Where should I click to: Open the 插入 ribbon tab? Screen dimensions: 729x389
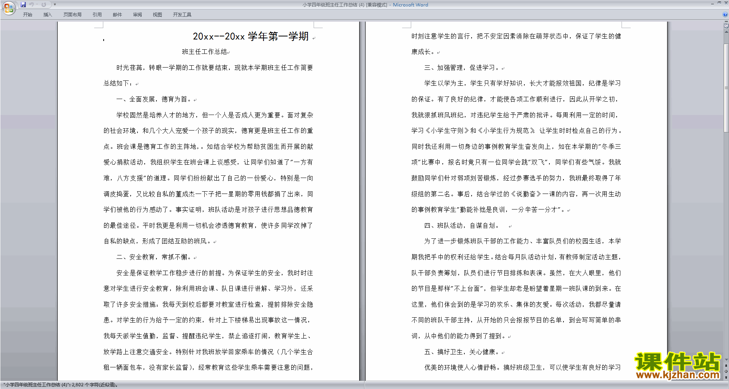[x=47, y=14]
